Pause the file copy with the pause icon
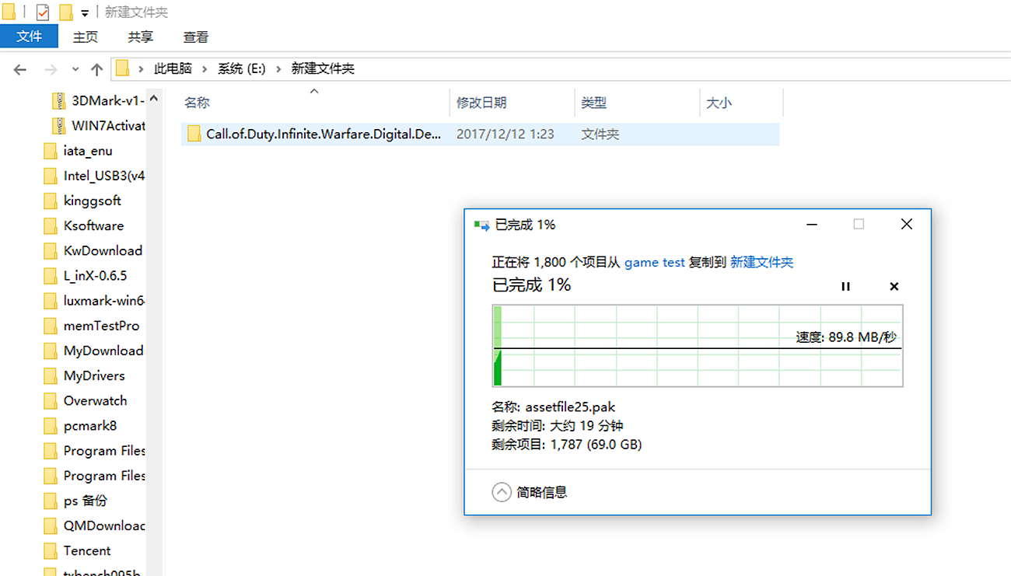1011x576 pixels. point(845,286)
